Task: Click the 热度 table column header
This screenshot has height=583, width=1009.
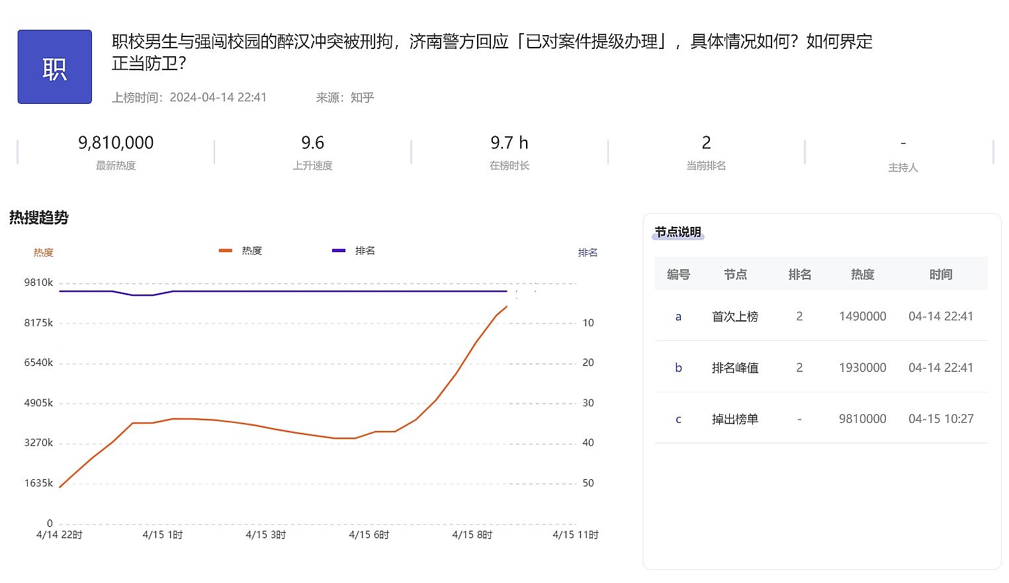Action: [863, 274]
